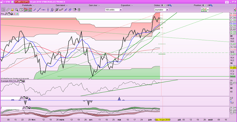
Task: Click the chart with green checkmark icon
Action: pyautogui.click(x=57, y=10)
